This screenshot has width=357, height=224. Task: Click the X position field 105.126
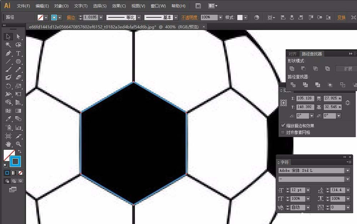click(x=305, y=98)
